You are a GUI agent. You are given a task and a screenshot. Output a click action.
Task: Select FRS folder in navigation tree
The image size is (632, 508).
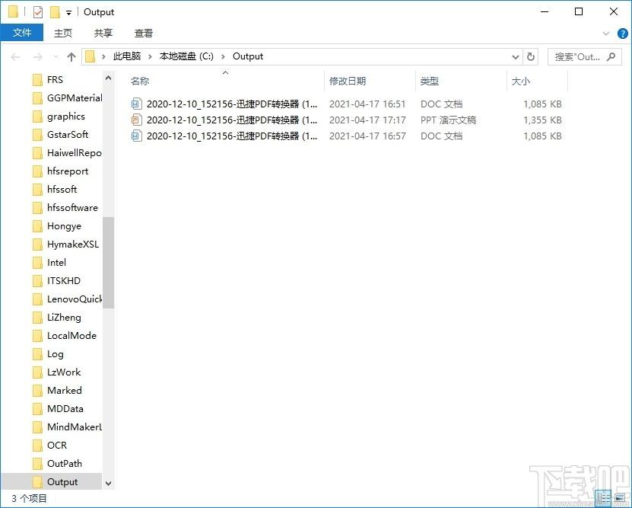pos(55,80)
